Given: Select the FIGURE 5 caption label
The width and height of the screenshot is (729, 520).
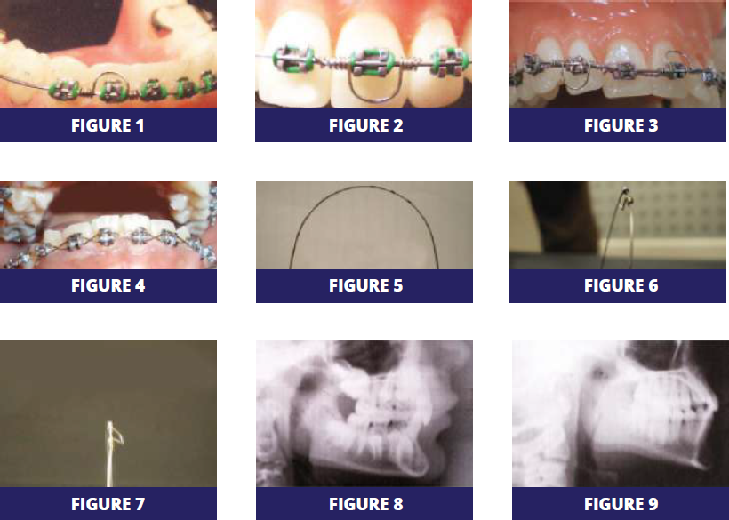Looking at the screenshot, I should (x=364, y=286).
